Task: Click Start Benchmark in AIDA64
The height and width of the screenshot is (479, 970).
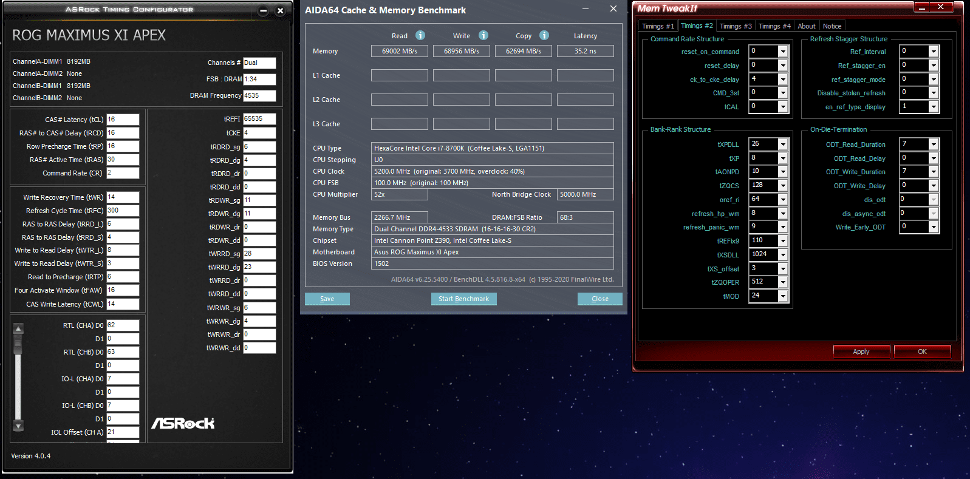Action: (464, 299)
